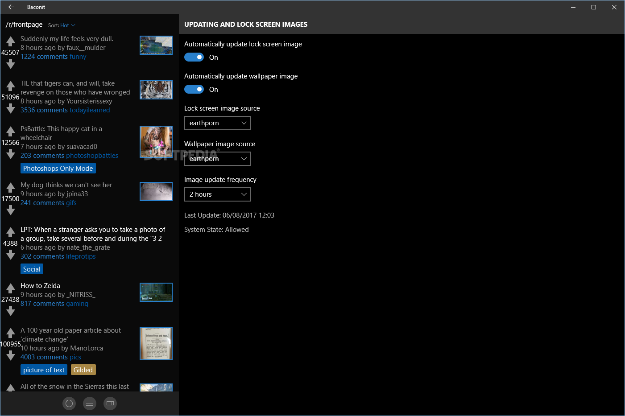Open 3536 comments on tigers post

pos(44,110)
